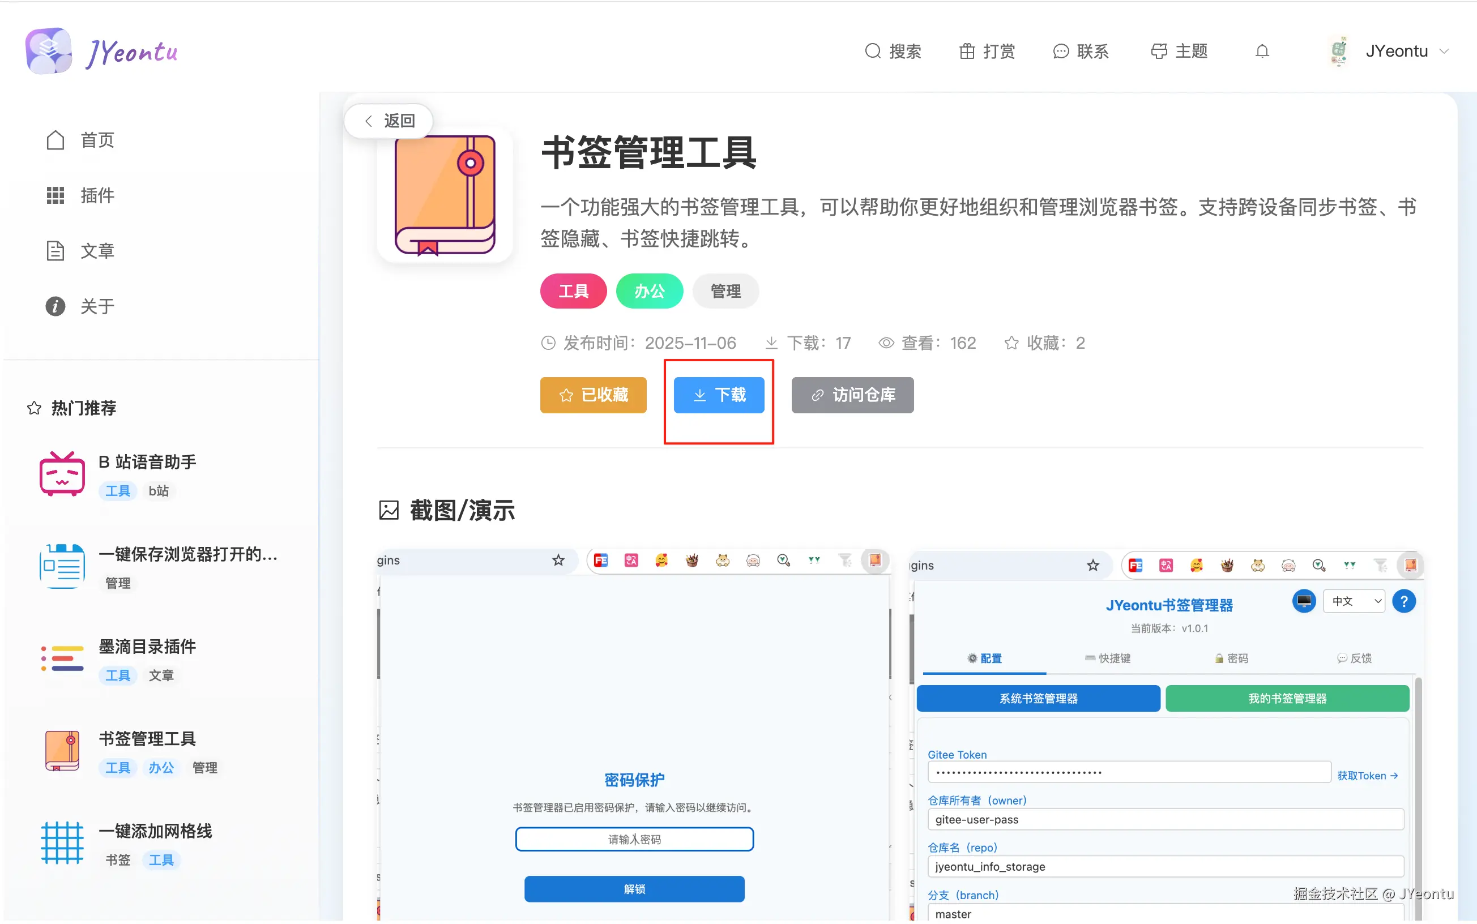Open the 墨滴目录插件 list icon
1477x924 pixels.
62,659
